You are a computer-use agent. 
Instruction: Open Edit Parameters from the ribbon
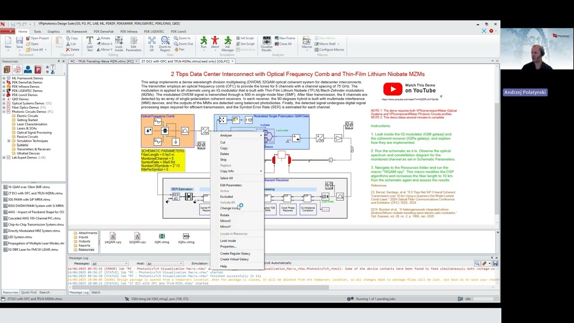133,44
